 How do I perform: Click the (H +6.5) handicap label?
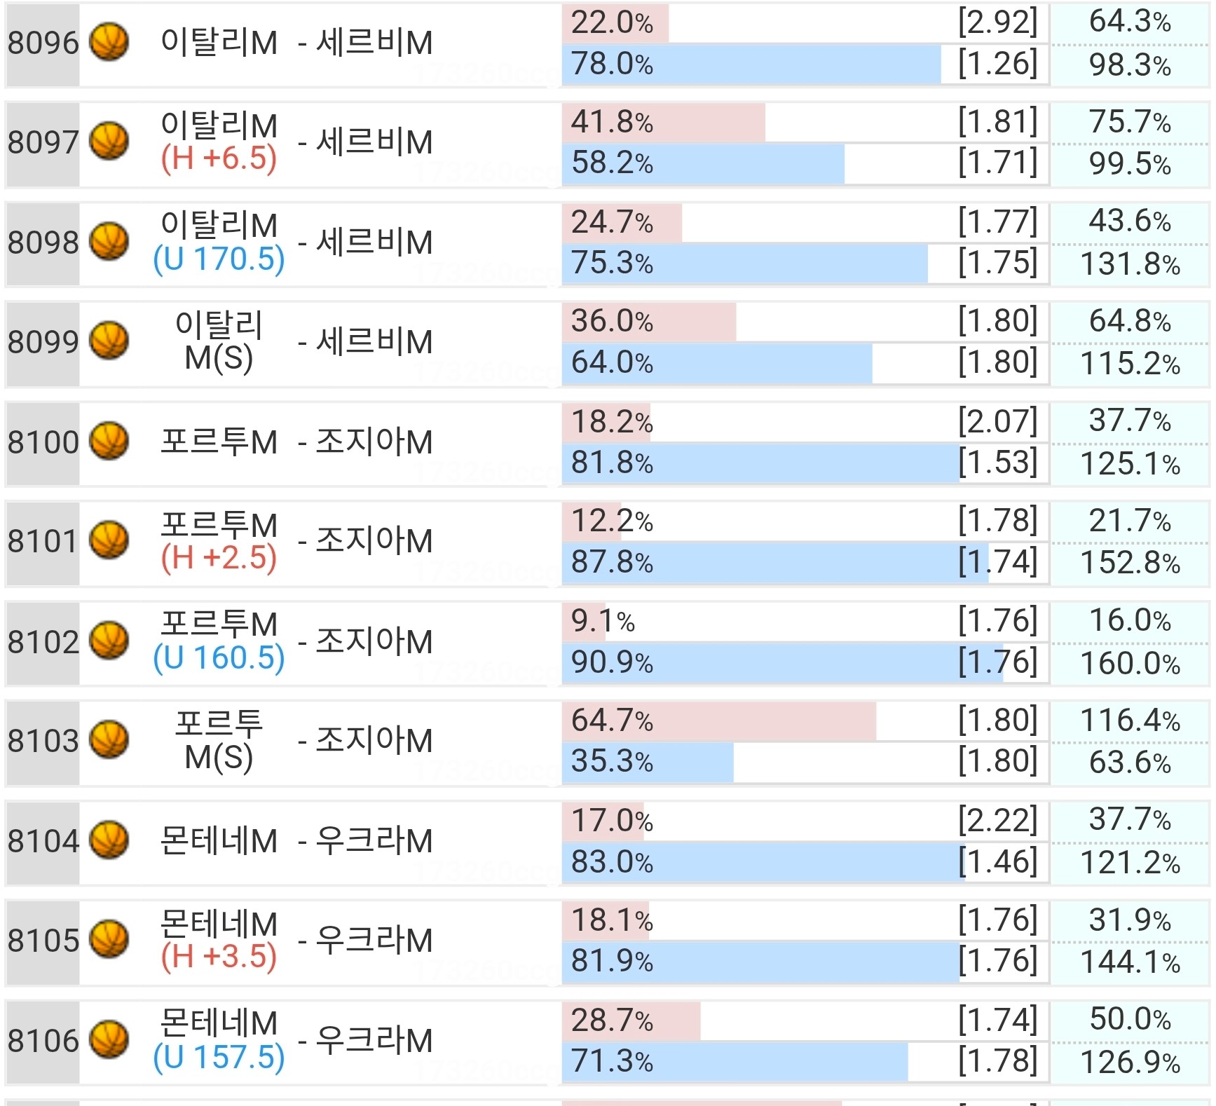219,159
